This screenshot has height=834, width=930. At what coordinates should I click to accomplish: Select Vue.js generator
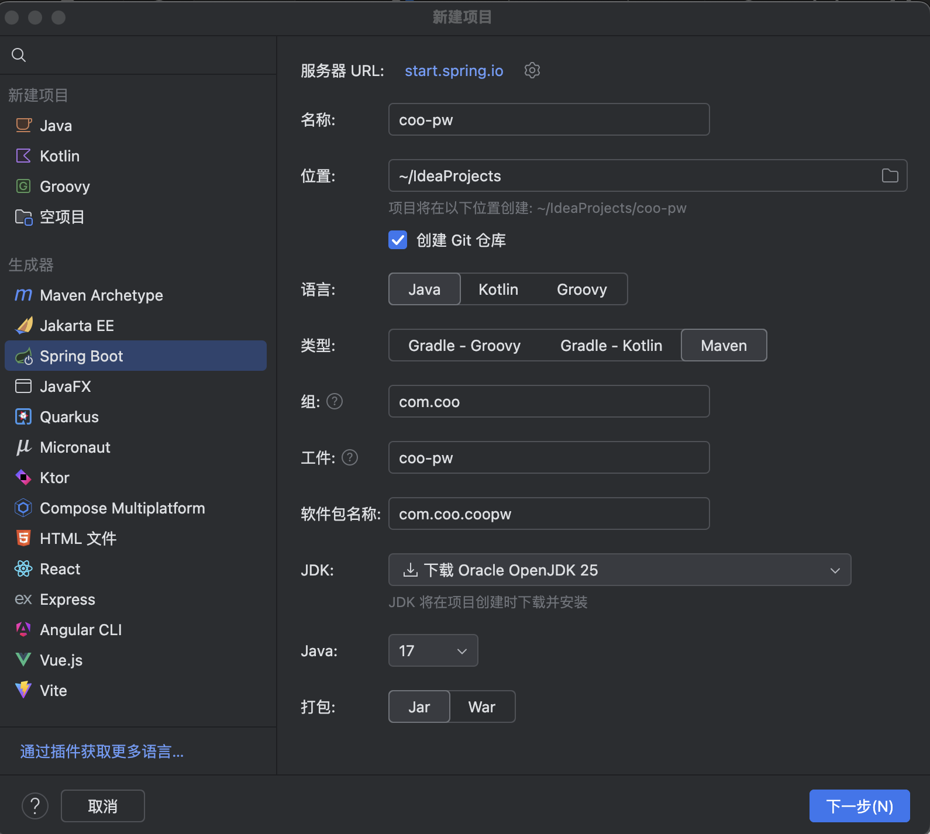pyautogui.click(x=136, y=660)
